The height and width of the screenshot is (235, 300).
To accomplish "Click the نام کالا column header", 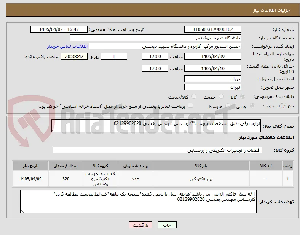I will [201, 166].
